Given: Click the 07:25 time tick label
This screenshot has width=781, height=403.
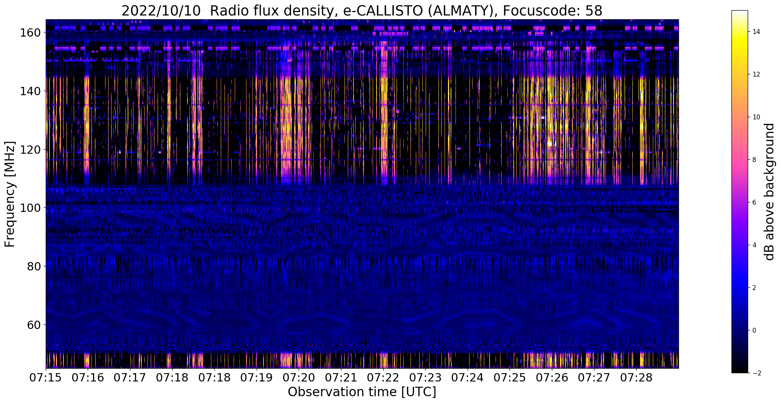Looking at the screenshot, I should [510, 378].
